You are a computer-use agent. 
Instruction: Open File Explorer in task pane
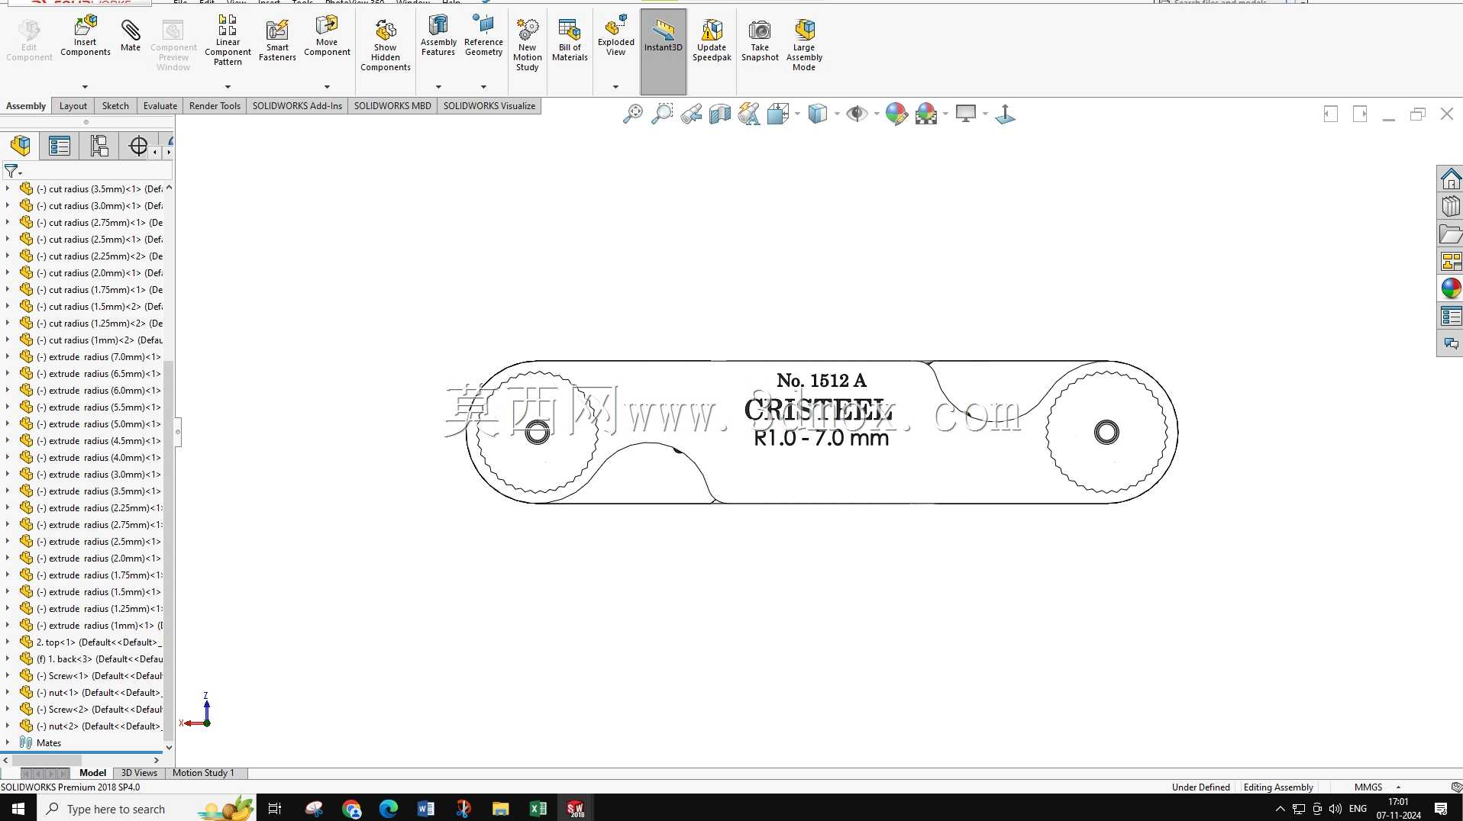click(x=1450, y=234)
